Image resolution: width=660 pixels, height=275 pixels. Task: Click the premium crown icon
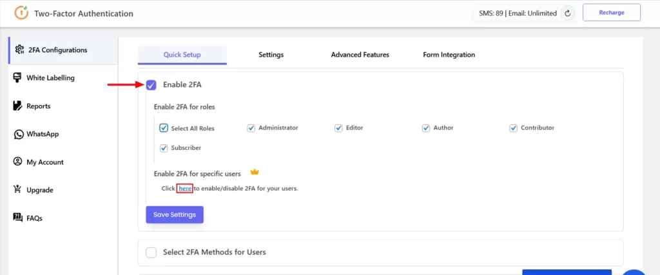point(255,173)
